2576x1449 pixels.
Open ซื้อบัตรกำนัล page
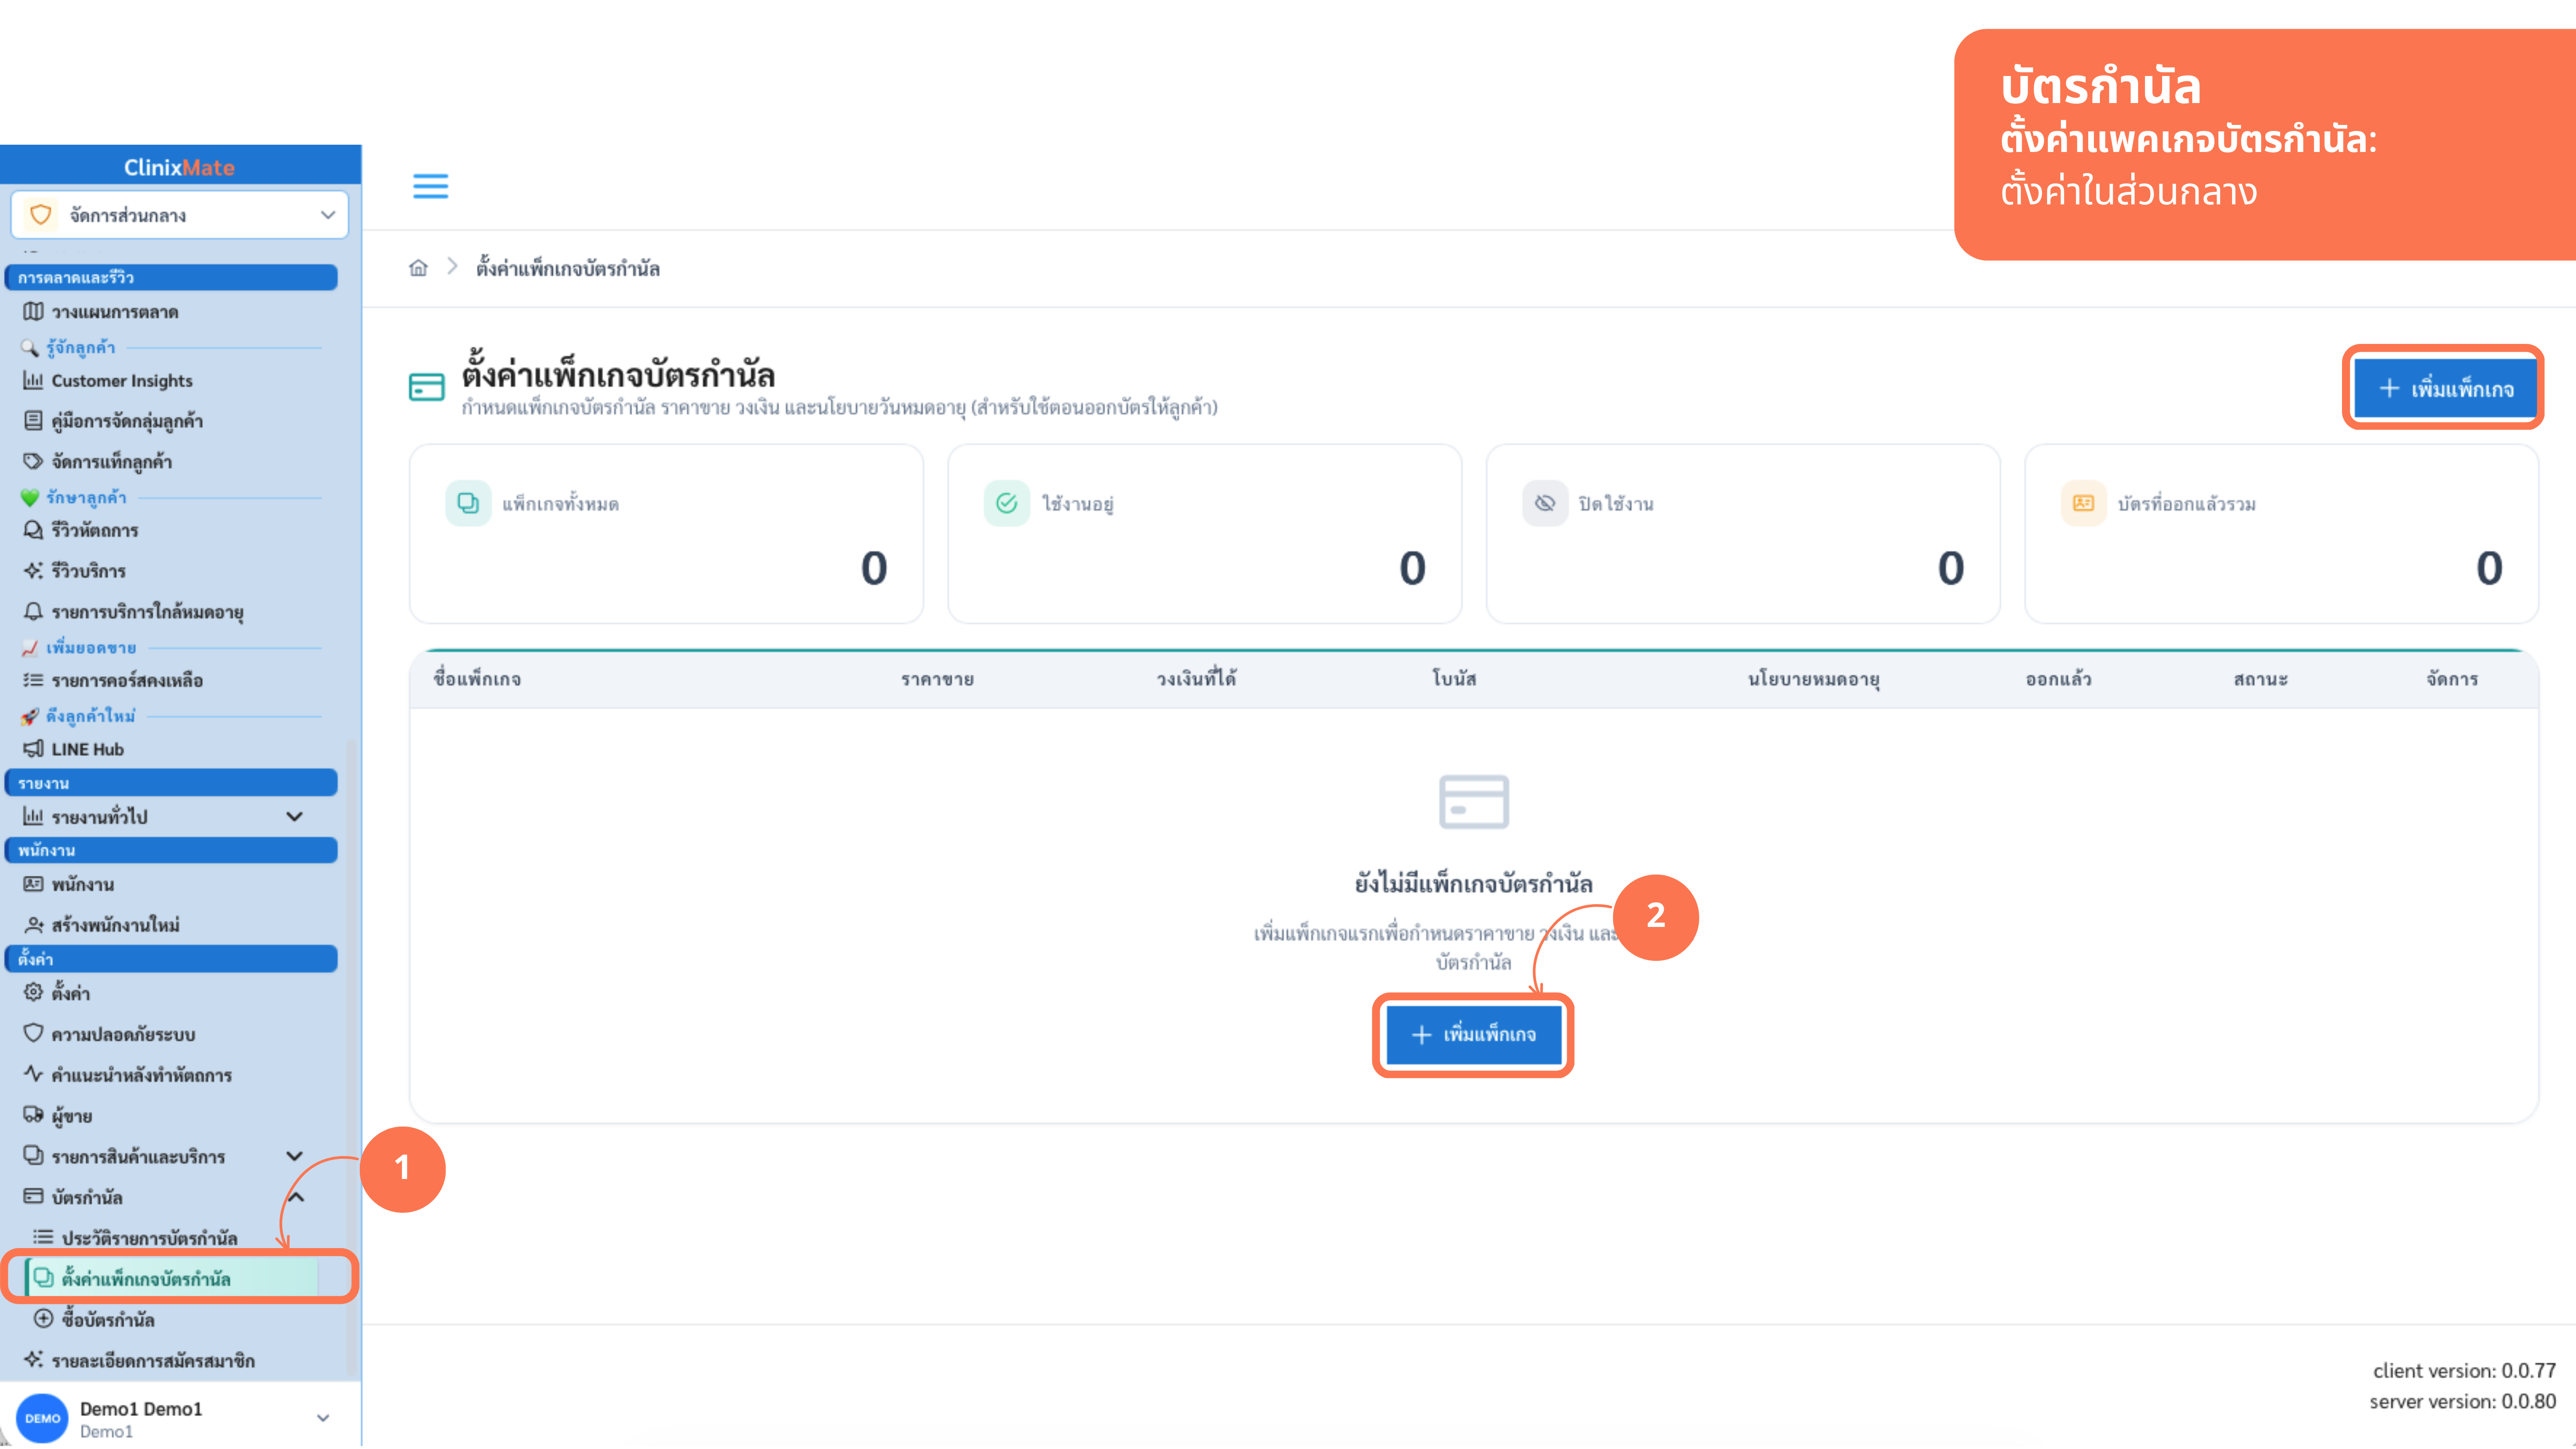click(x=108, y=1320)
